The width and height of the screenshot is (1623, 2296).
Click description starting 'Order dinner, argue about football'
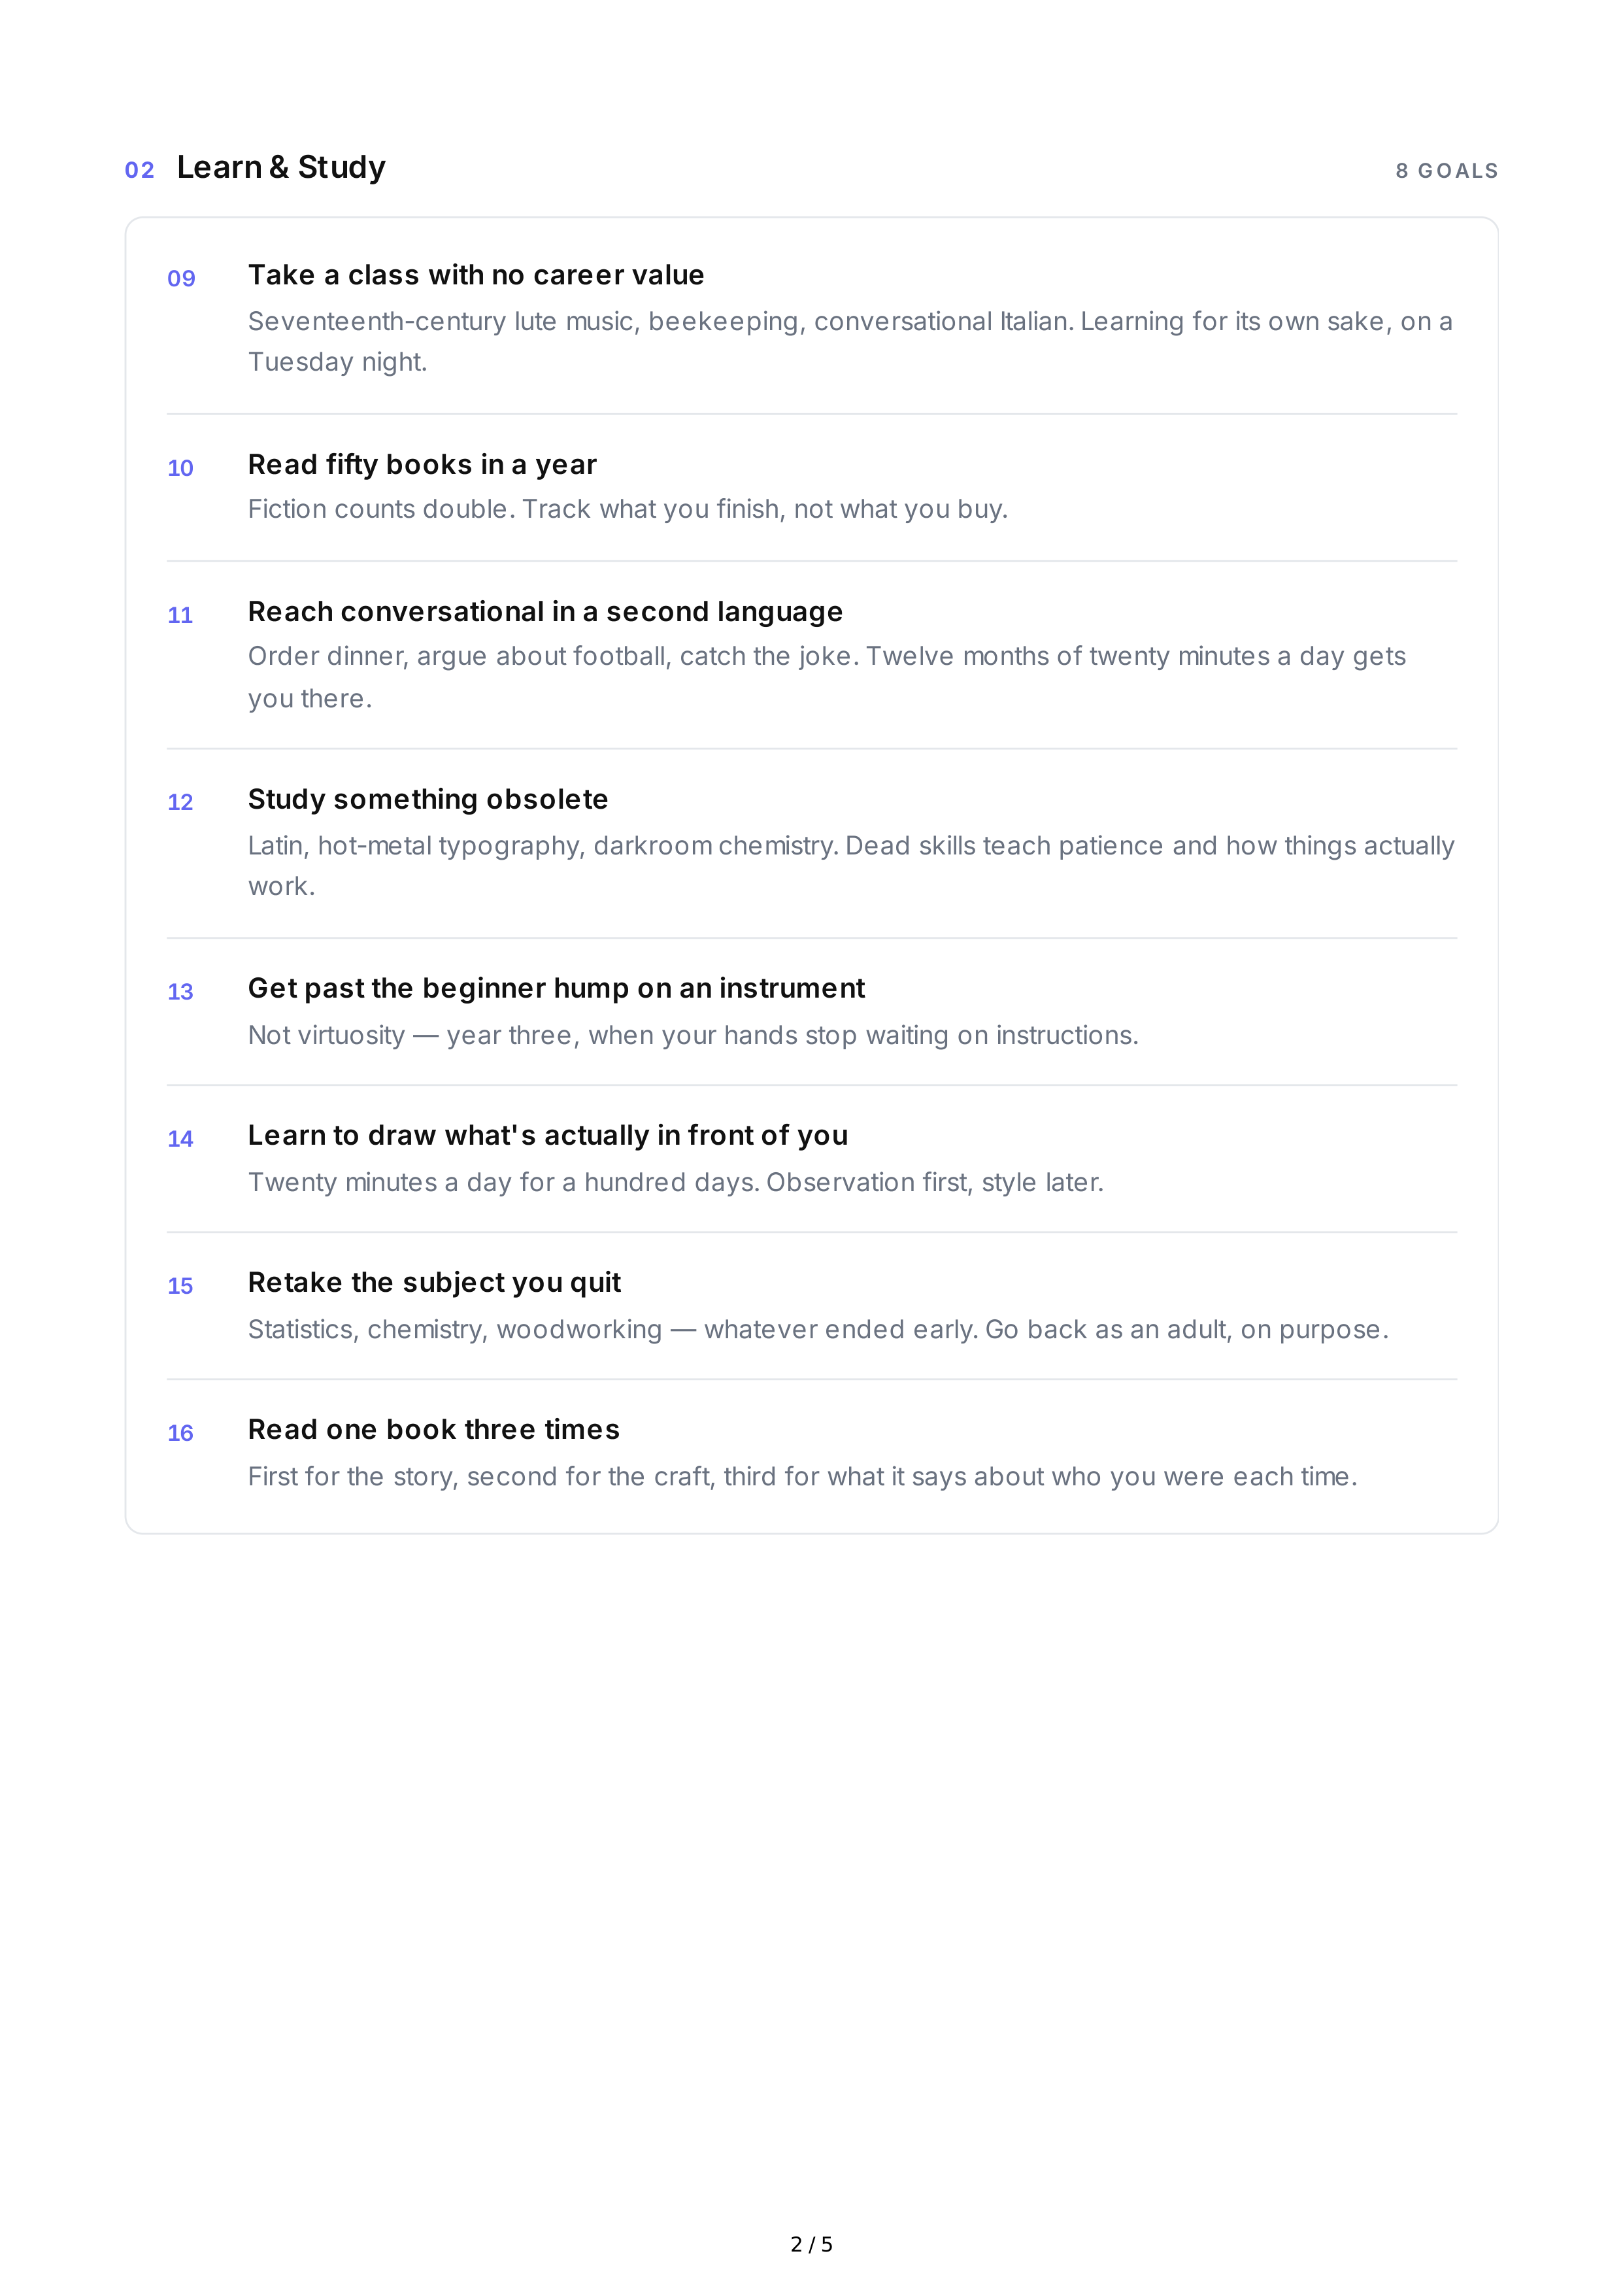827,677
